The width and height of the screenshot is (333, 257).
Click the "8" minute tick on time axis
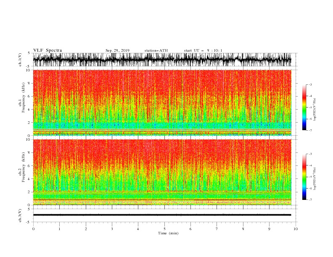243,229
